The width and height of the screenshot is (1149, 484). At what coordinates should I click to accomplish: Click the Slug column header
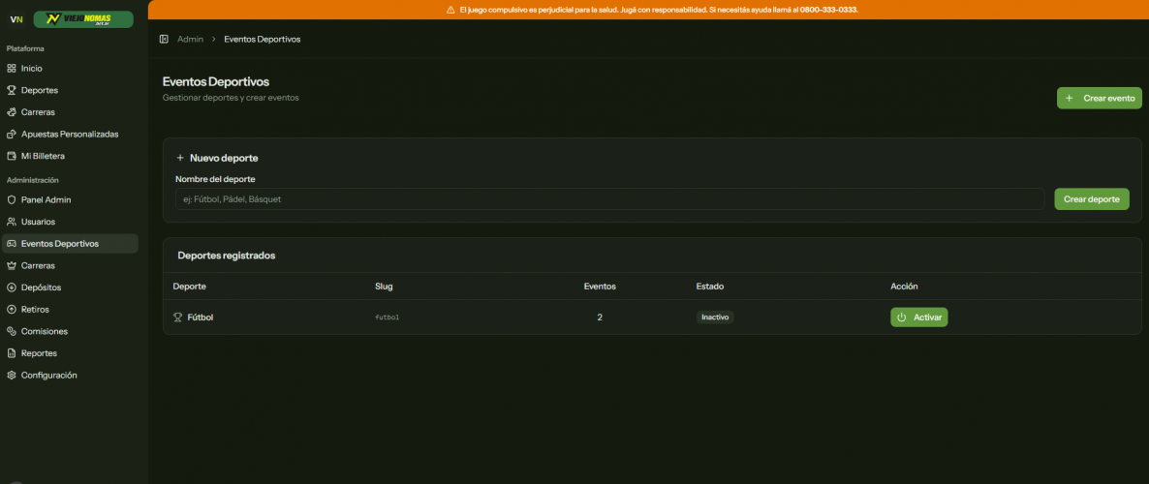(384, 286)
